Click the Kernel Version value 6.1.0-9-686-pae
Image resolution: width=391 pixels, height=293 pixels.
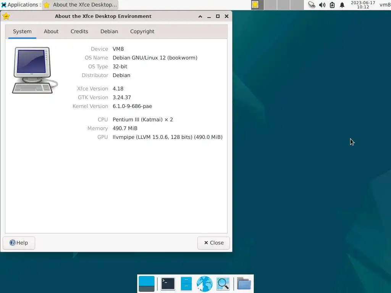click(132, 106)
